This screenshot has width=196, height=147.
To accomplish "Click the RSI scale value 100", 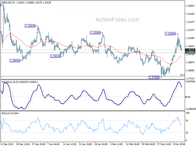I will pos(188,113).
